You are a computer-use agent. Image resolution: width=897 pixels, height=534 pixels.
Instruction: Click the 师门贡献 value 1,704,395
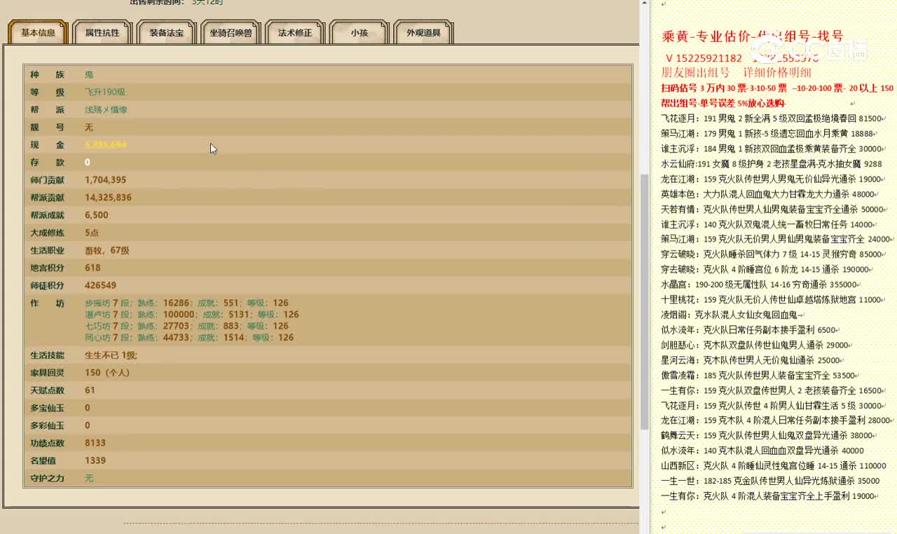106,179
